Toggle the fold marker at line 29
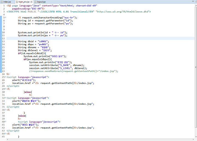Image resolution: width=197 pixels, height=141 pixels. (5, 89)
